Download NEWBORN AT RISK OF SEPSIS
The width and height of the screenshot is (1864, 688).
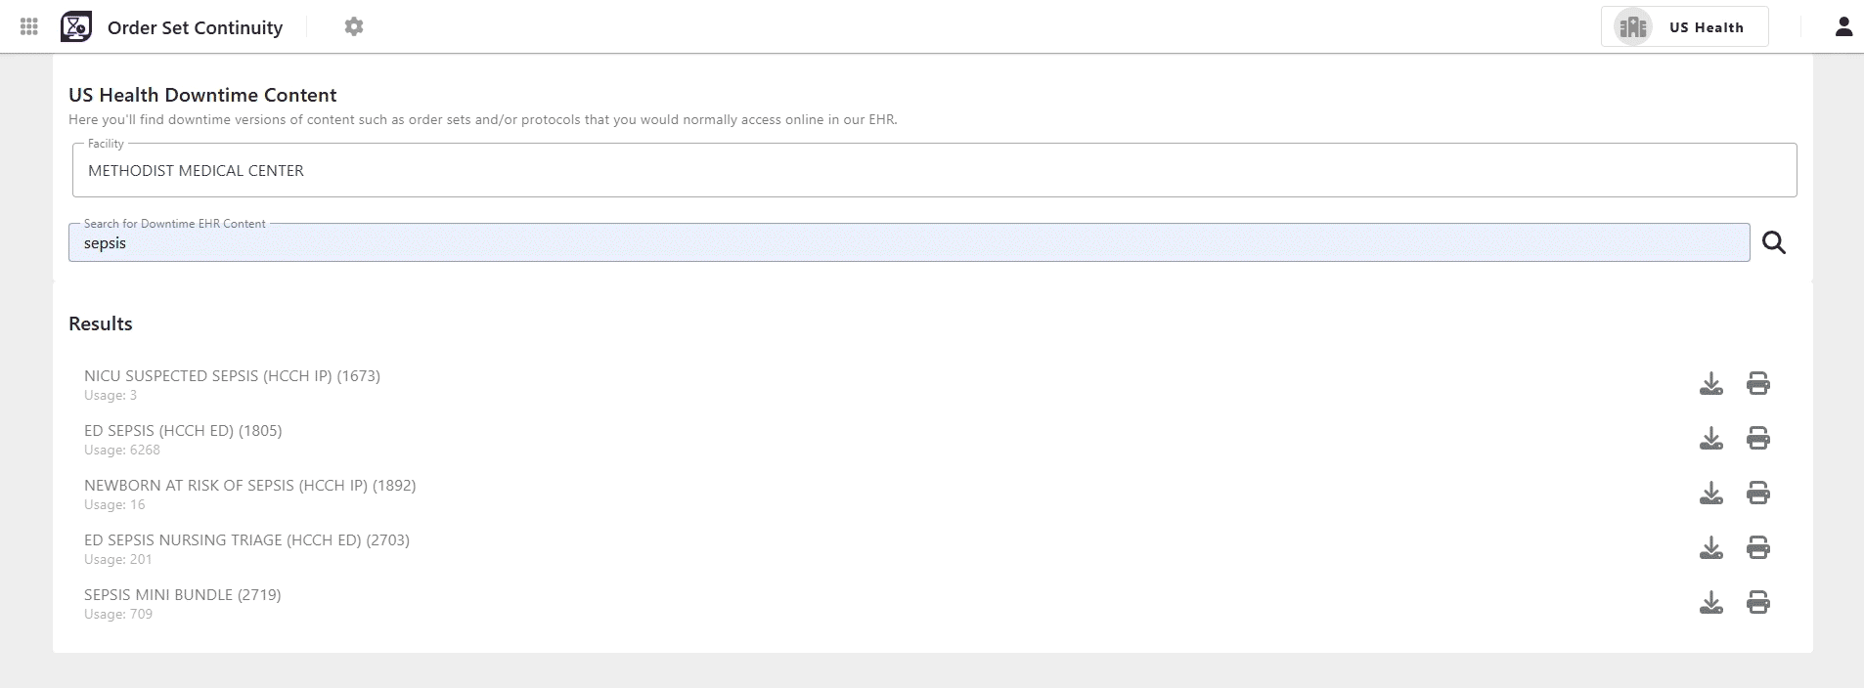click(1711, 494)
